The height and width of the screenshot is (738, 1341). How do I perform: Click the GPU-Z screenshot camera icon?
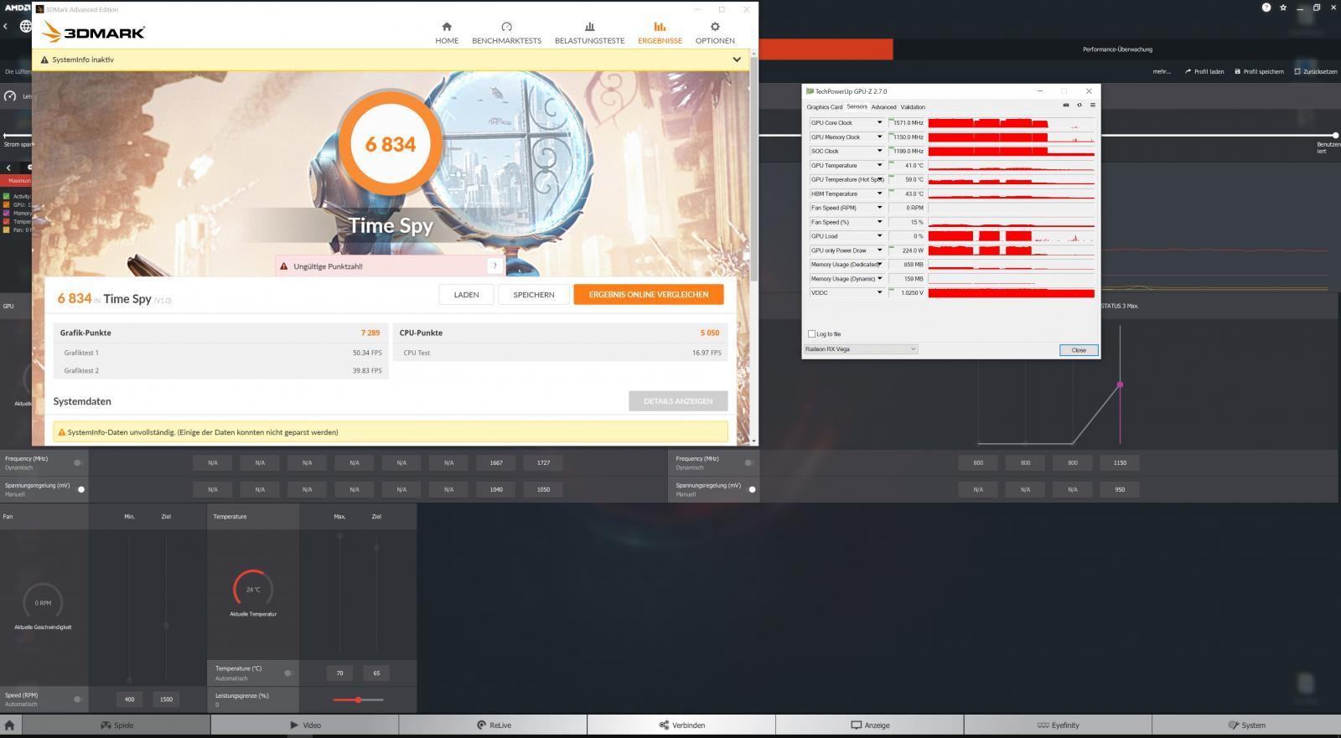pos(1066,106)
